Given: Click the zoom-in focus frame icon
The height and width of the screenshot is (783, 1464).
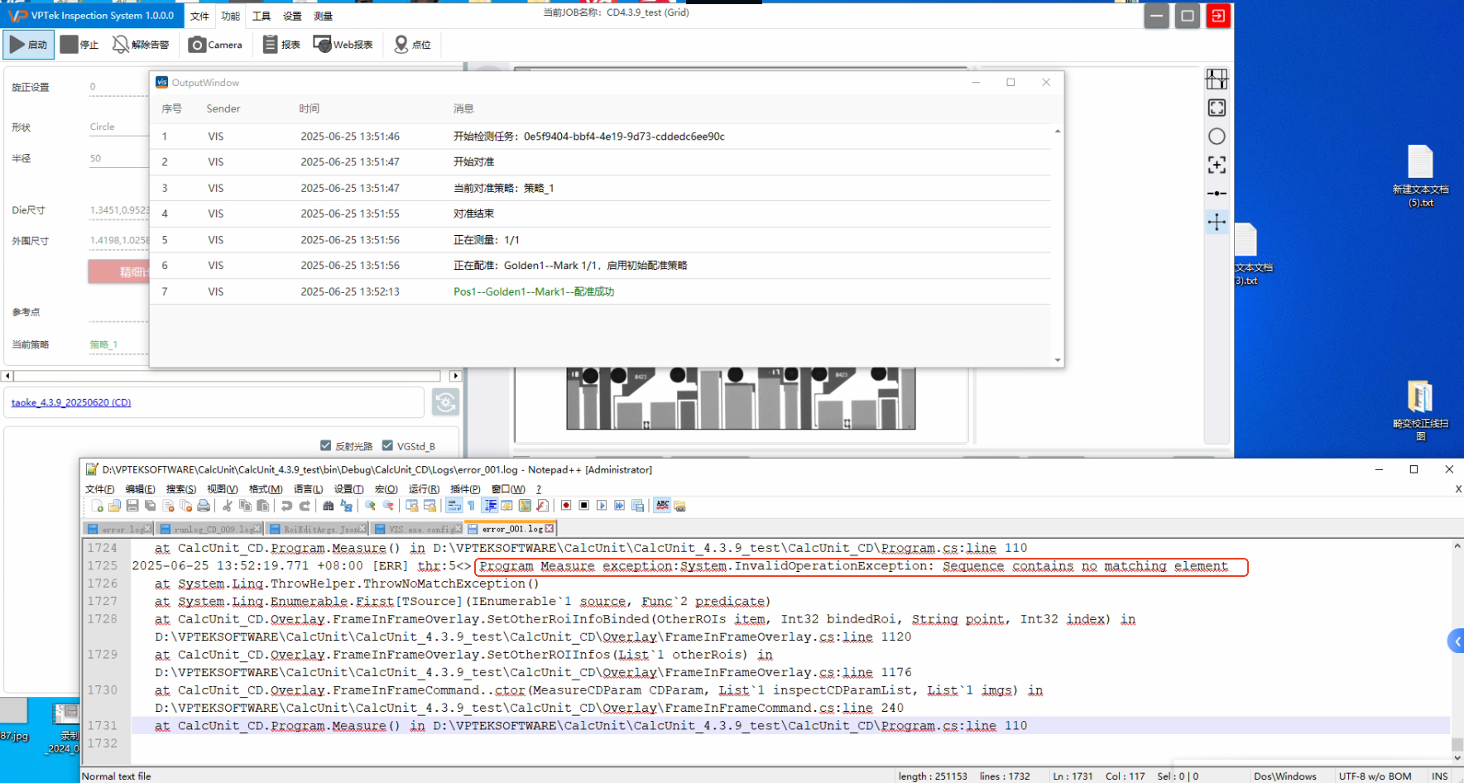Looking at the screenshot, I should 1217,165.
